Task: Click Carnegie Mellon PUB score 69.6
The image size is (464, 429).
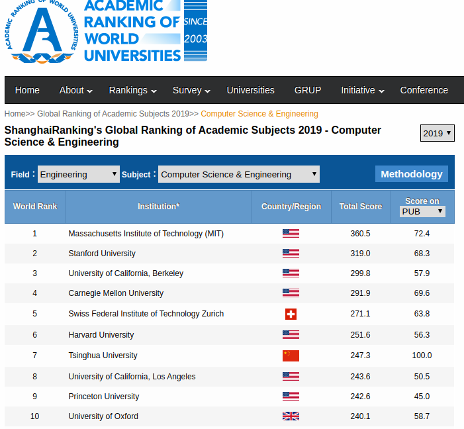Action: coord(422,293)
